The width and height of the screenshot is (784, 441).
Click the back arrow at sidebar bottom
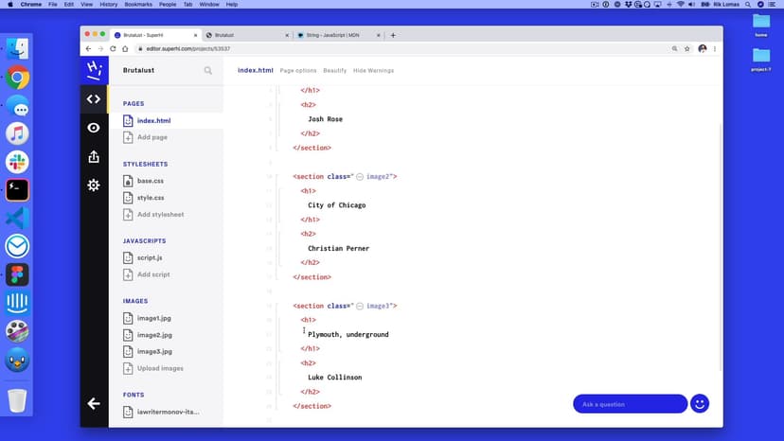click(x=93, y=404)
